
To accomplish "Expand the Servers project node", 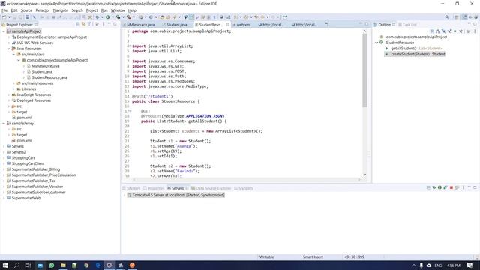I will (3, 147).
